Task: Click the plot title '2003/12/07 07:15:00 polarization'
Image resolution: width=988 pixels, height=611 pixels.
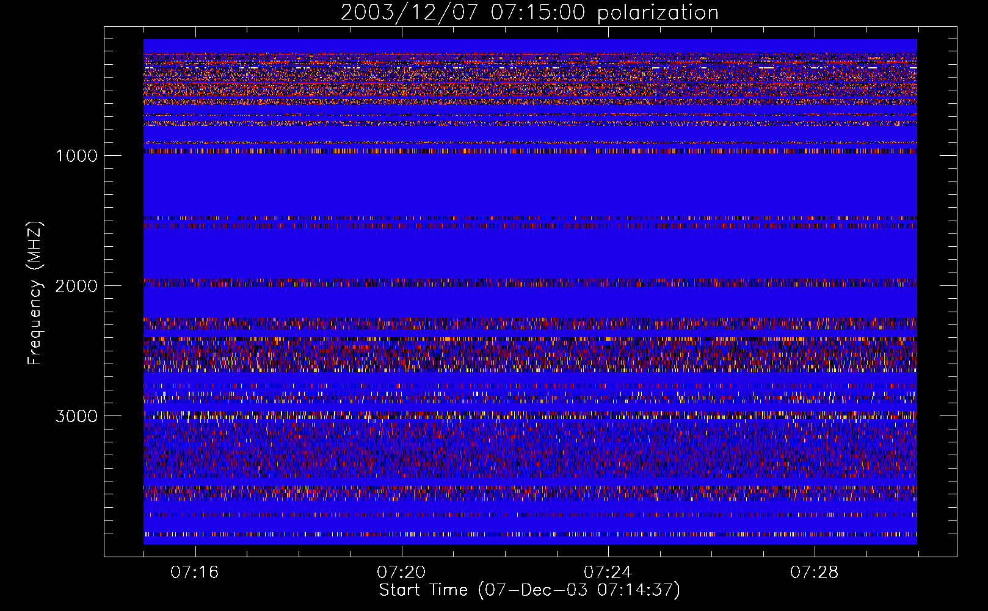Action: tap(529, 13)
